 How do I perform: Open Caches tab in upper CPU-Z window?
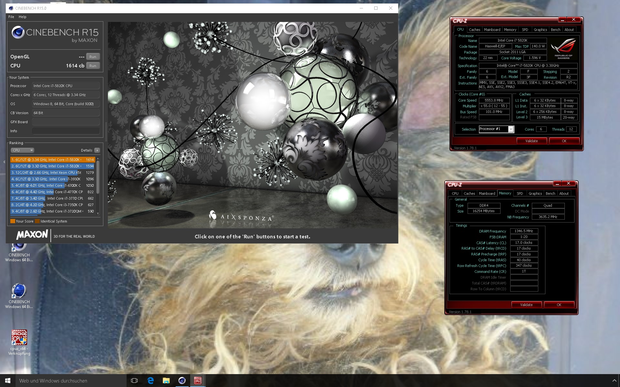[474, 30]
